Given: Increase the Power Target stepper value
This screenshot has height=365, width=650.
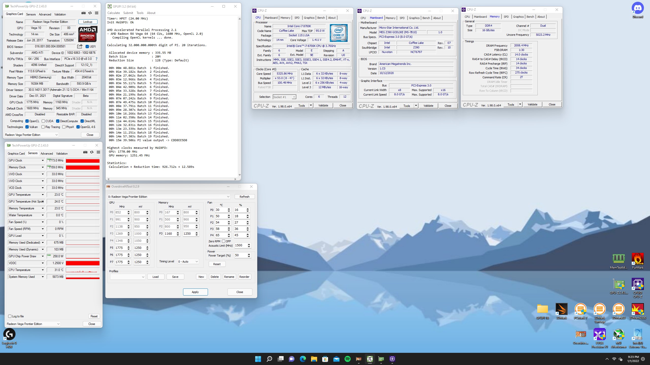Looking at the screenshot, I should pyautogui.click(x=249, y=254).
